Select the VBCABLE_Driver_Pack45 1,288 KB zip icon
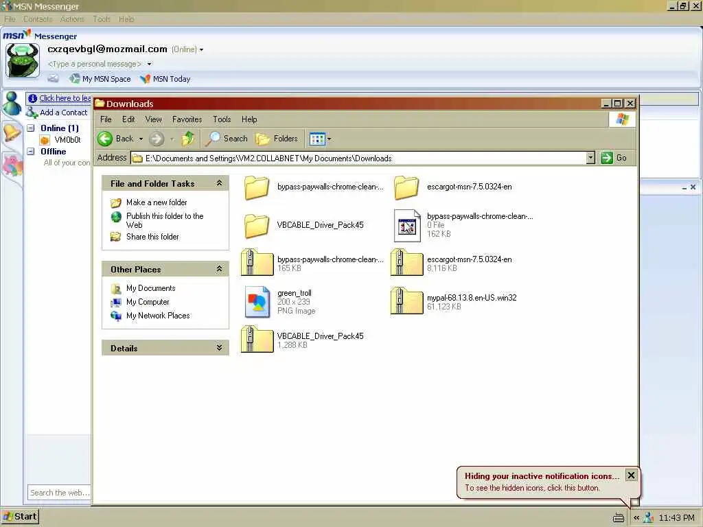The width and height of the screenshot is (703, 527). 257,339
